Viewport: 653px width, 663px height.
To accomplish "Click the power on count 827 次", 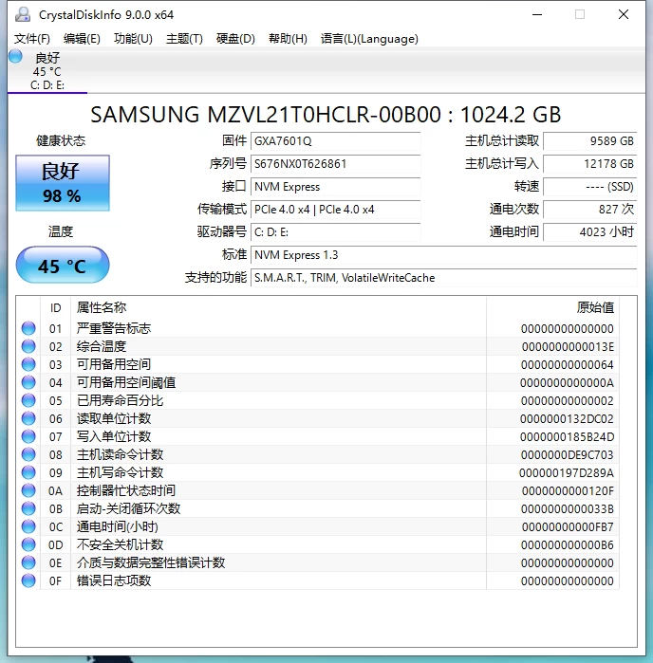I will coord(590,210).
